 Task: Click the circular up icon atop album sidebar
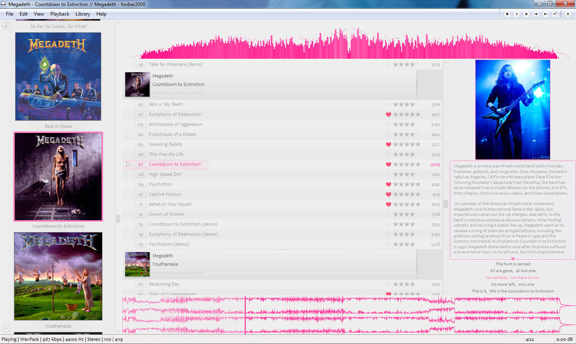(x=6, y=26)
